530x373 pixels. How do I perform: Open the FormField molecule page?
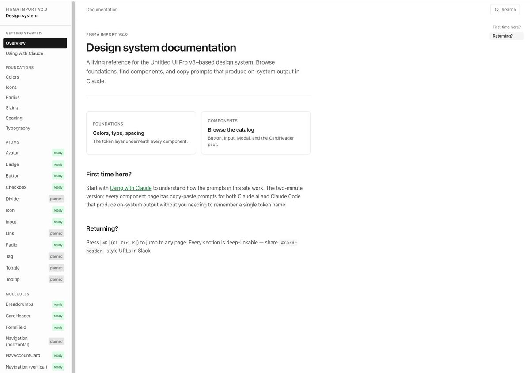tap(35, 327)
